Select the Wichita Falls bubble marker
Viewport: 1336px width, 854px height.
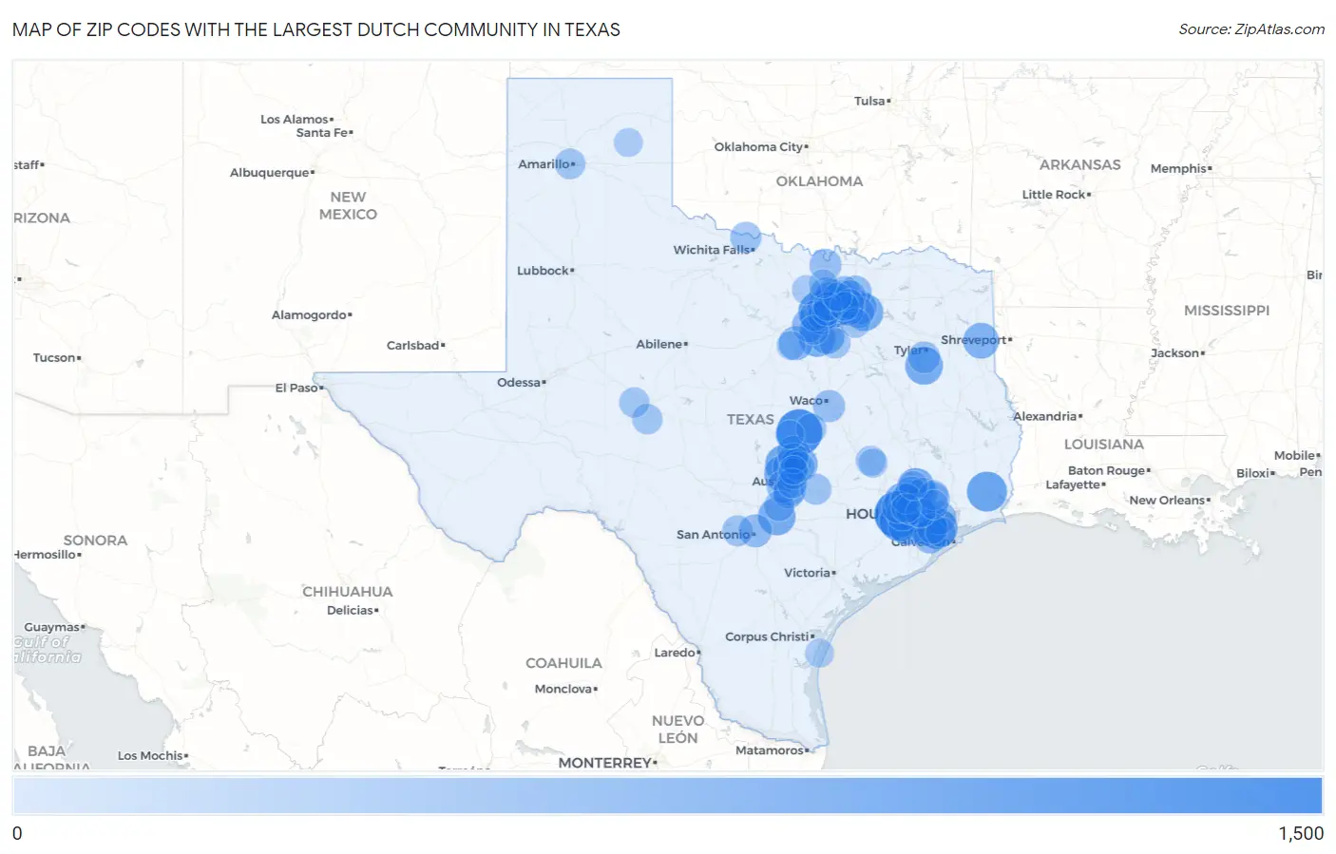pos(746,237)
